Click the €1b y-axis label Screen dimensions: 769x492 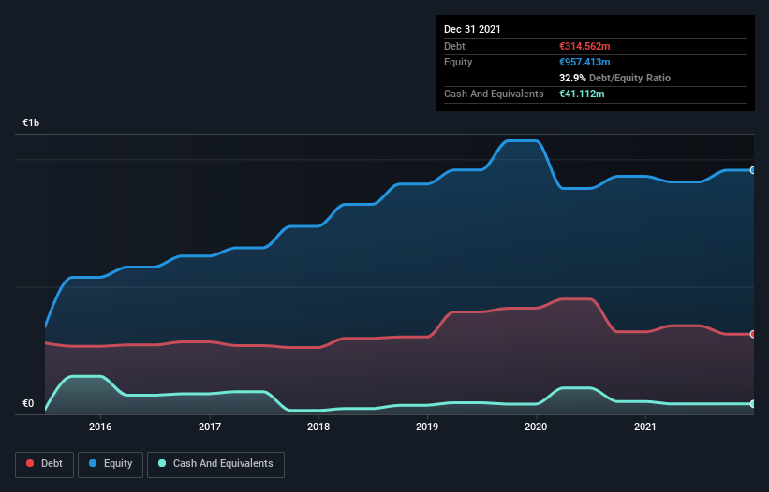pos(31,123)
